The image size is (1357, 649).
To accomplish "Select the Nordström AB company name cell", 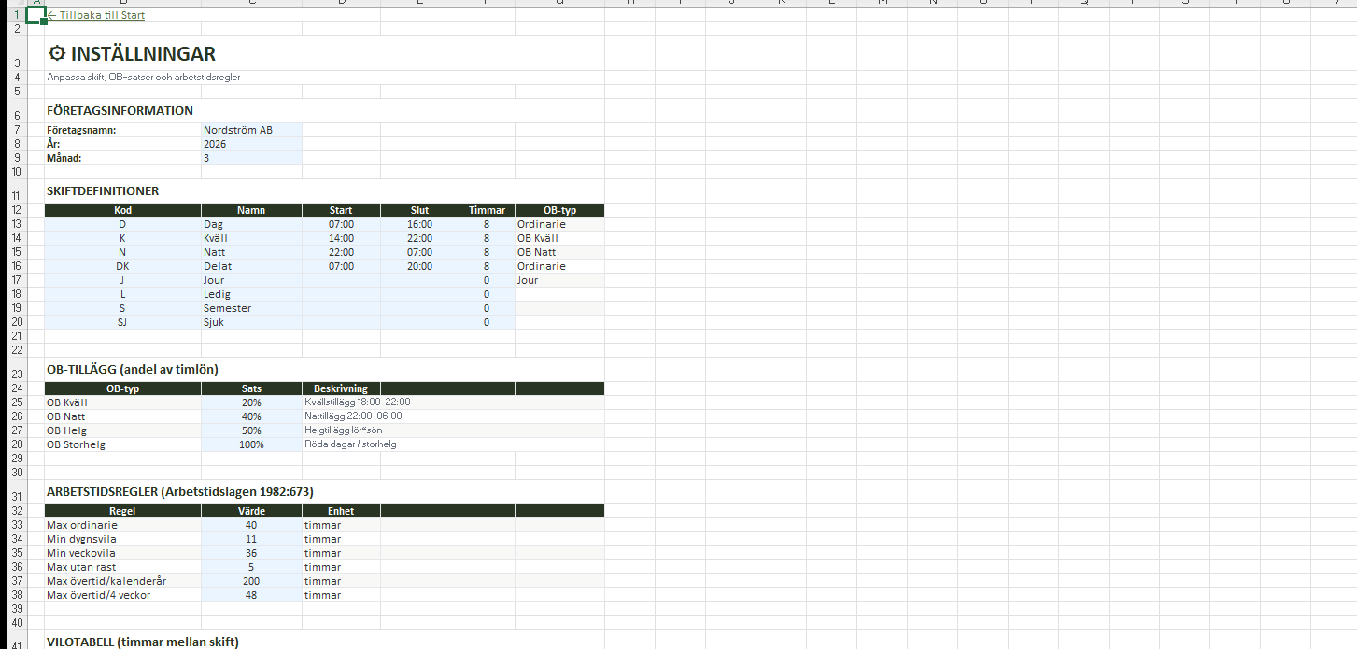I will tap(250, 130).
